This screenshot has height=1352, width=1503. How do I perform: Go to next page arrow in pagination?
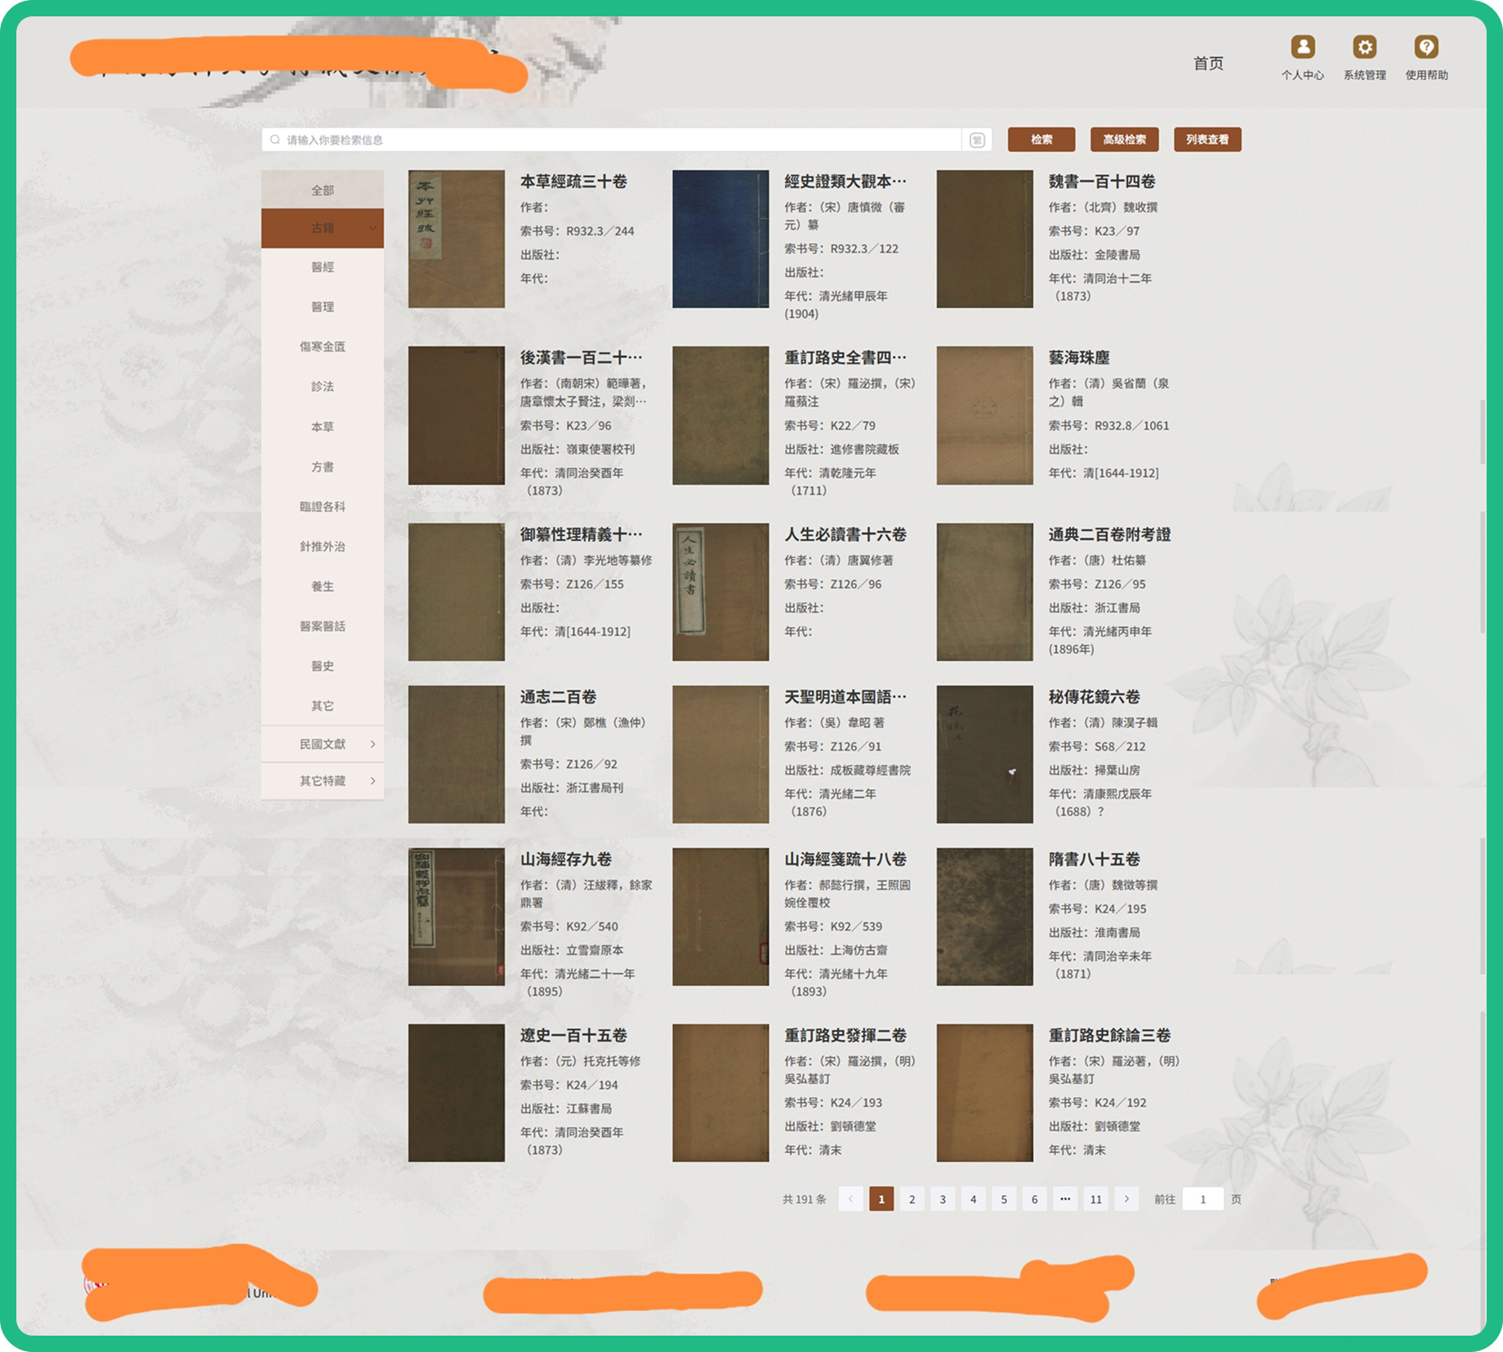click(1126, 1199)
